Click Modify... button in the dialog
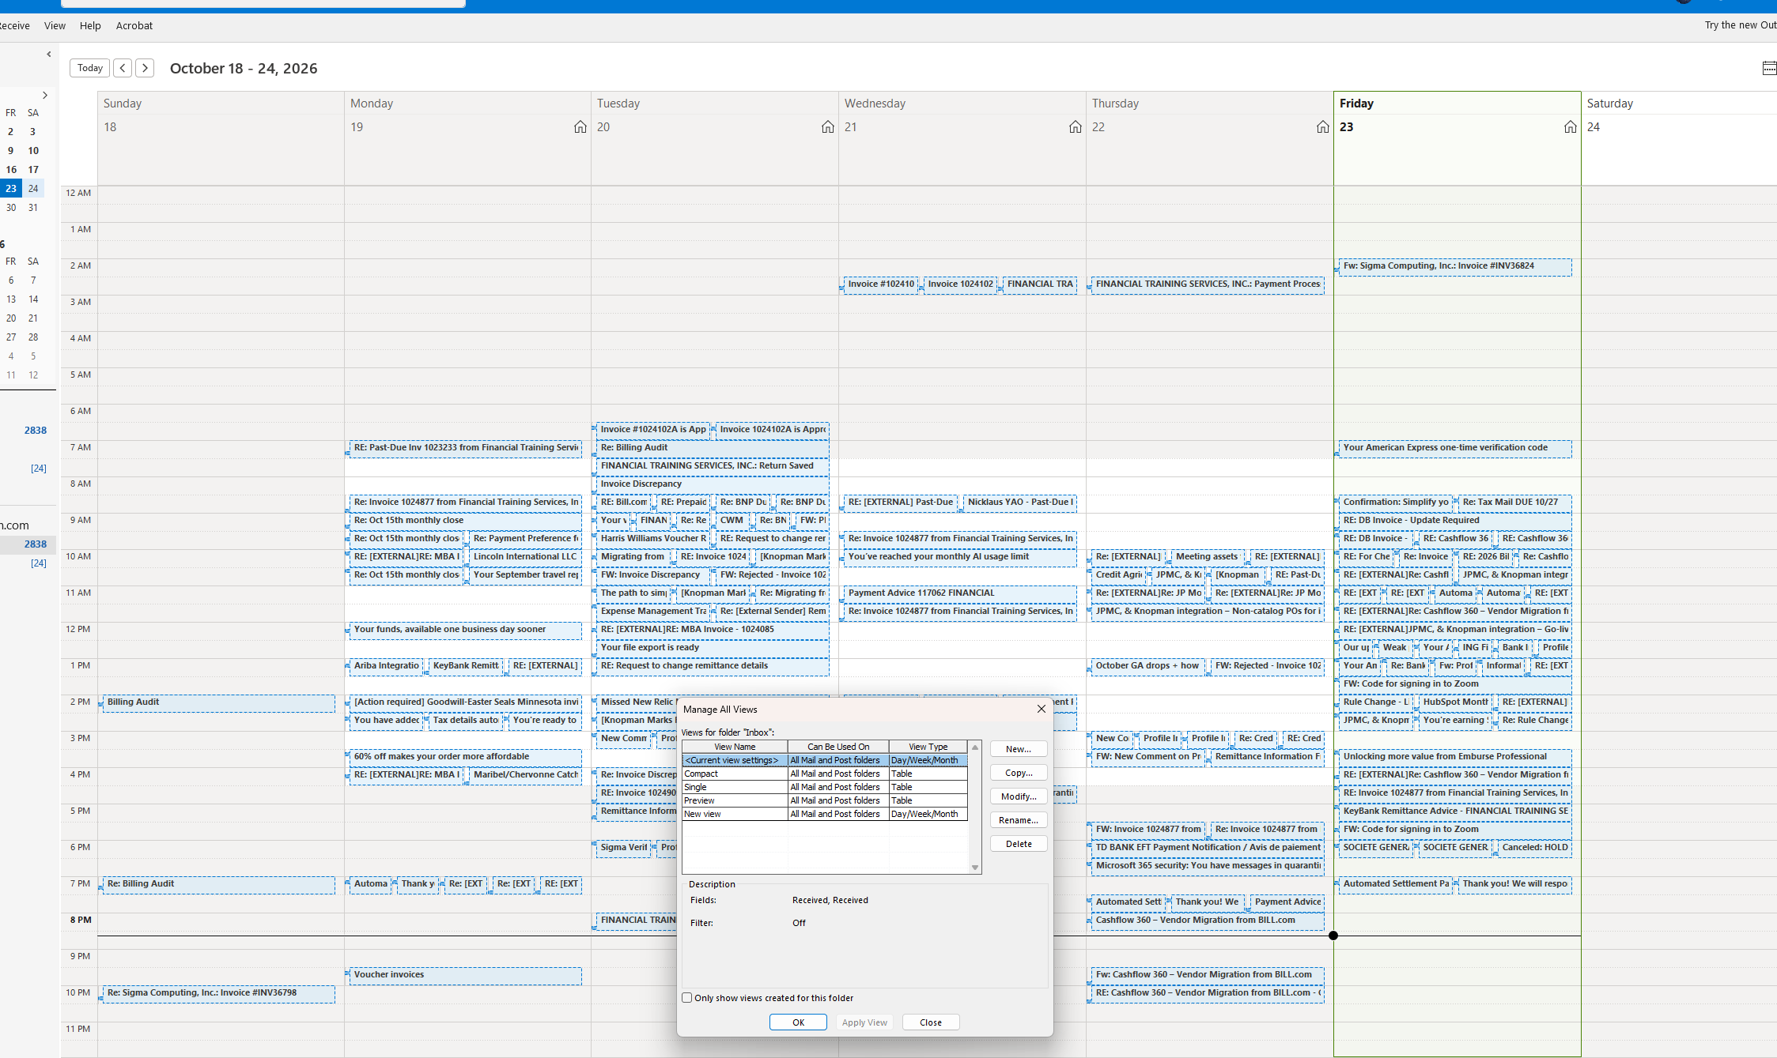1777x1058 pixels. (x=1019, y=796)
